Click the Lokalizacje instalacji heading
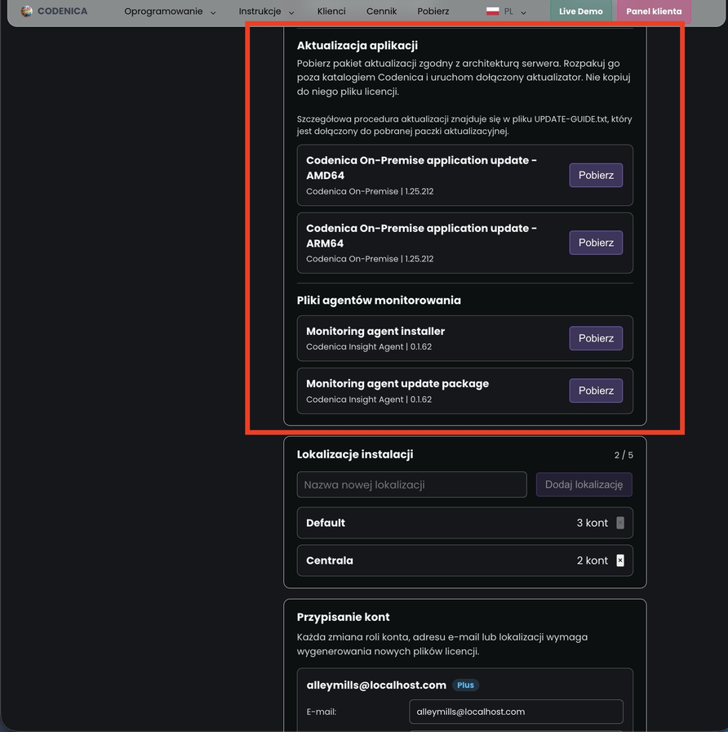728x732 pixels. [x=355, y=454]
